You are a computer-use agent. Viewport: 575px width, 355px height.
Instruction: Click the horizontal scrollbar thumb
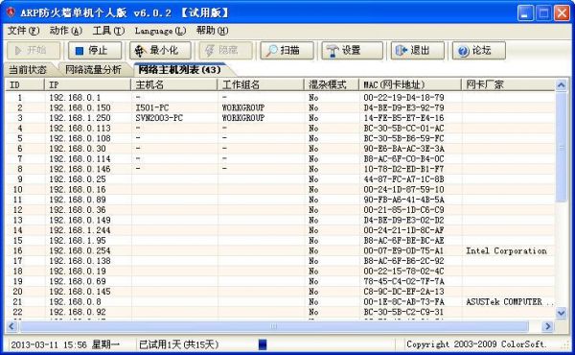point(274,326)
